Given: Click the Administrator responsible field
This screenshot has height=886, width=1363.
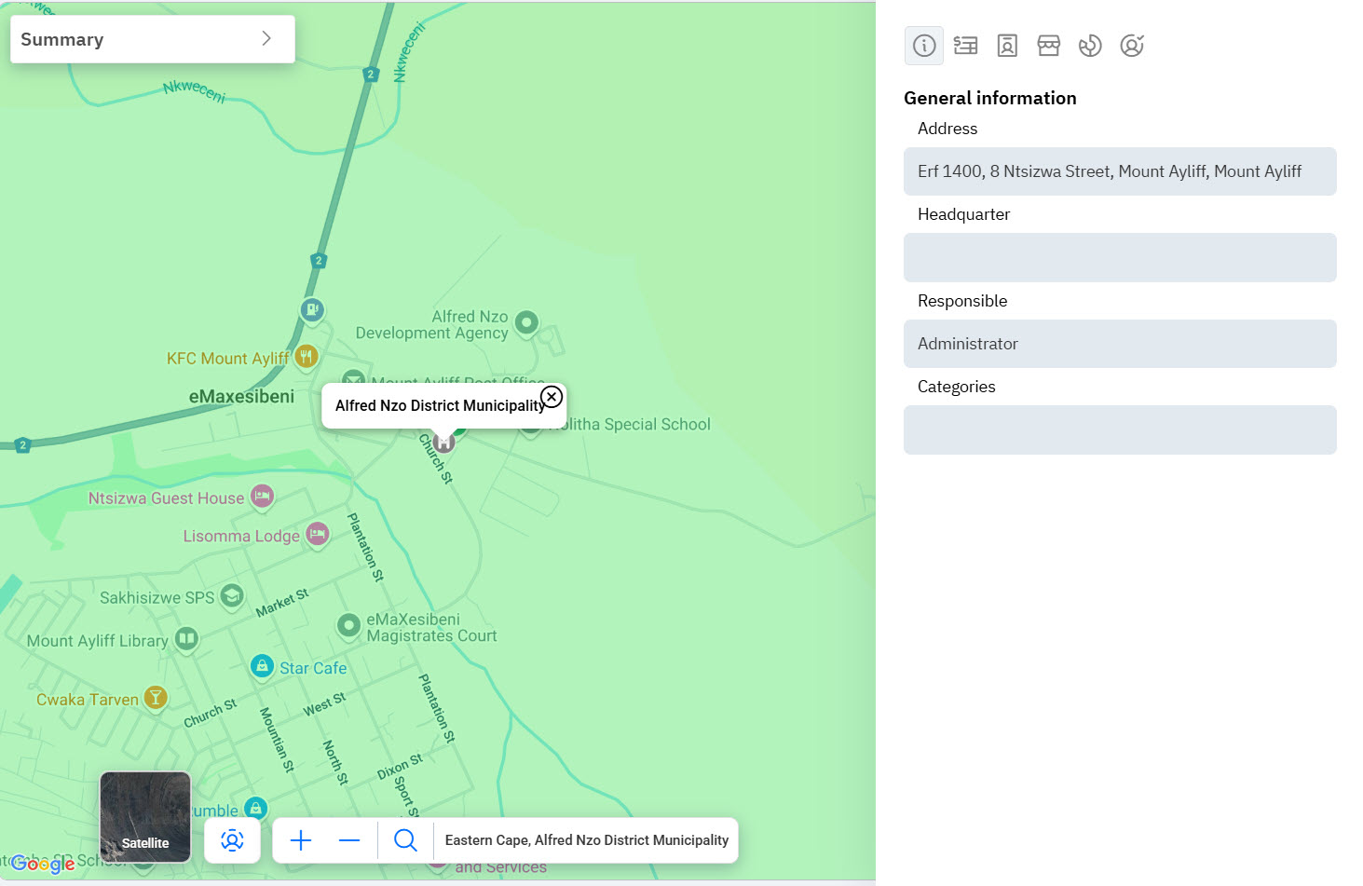Looking at the screenshot, I should [x=1119, y=344].
